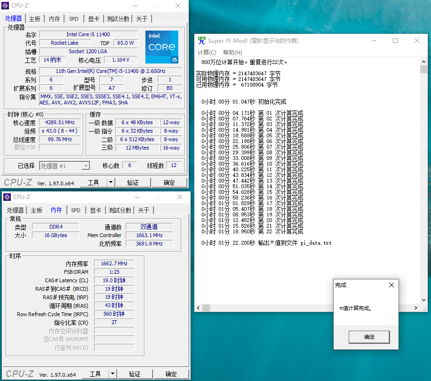This screenshot has width=431, height=381.
Task: Open 显卡 tab in bottom CPU-Z window
Action: (96, 210)
